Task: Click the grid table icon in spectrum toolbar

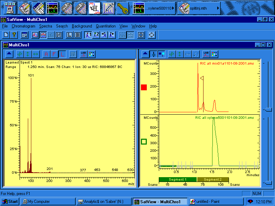Action: (73, 54)
